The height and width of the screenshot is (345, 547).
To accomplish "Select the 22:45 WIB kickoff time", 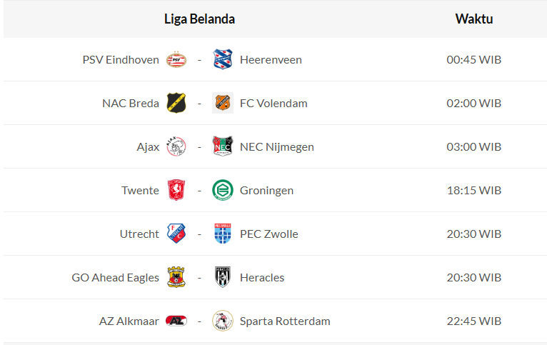I will tap(474, 321).
